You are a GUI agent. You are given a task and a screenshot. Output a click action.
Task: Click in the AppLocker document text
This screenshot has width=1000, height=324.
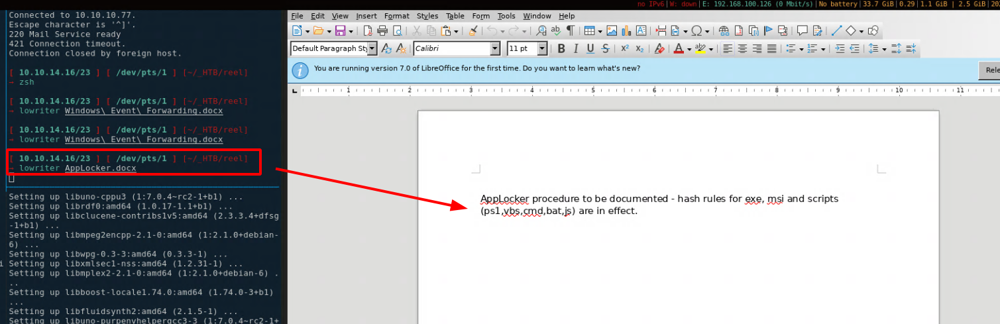659,205
